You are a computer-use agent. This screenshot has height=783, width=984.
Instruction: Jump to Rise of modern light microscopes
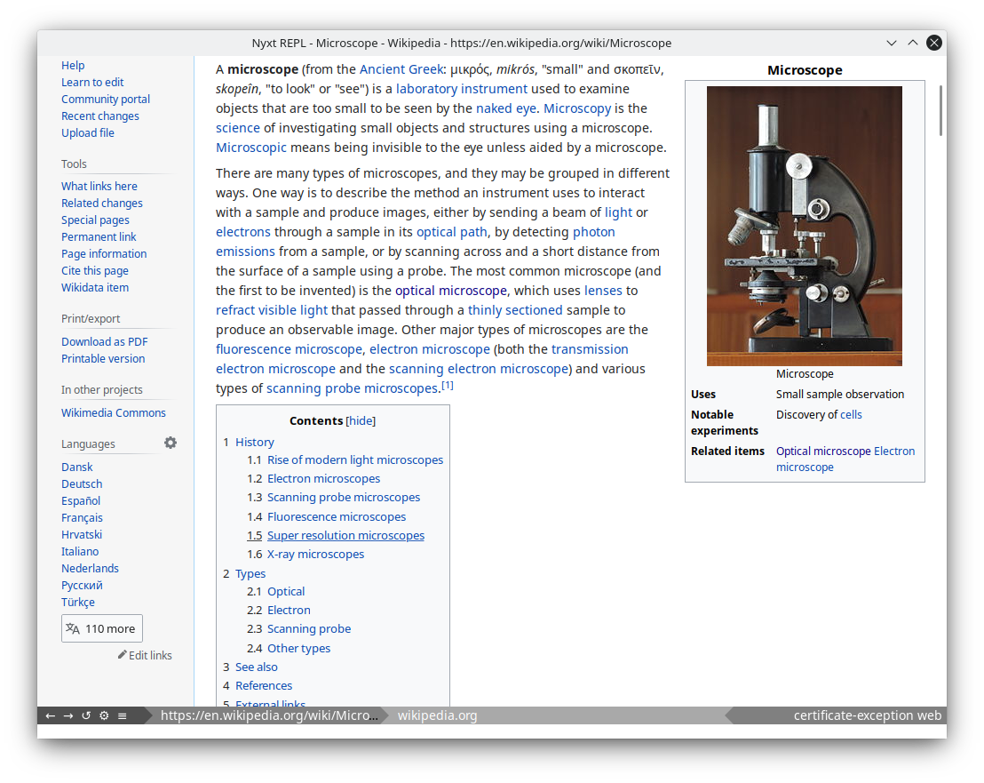(x=355, y=460)
